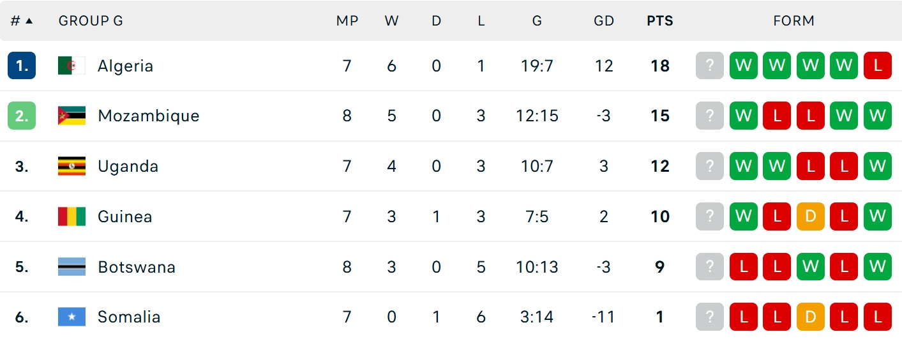Image resolution: width=902 pixels, height=341 pixels.
Task: Sort standings by the rank arrow
Action: (x=29, y=20)
